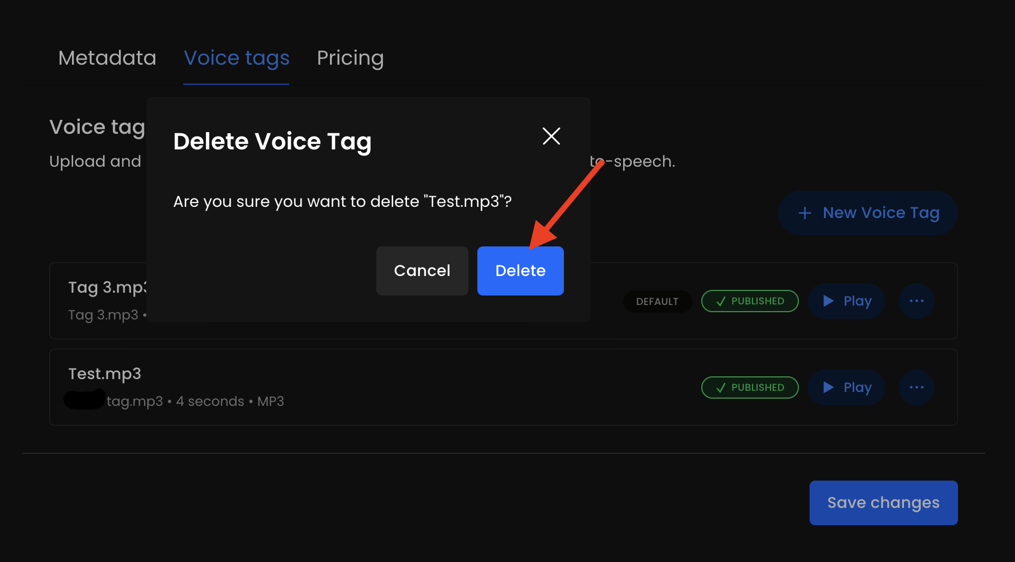Select the Test.mp3 tag title
This screenshot has height=562, width=1015.
[x=105, y=374]
